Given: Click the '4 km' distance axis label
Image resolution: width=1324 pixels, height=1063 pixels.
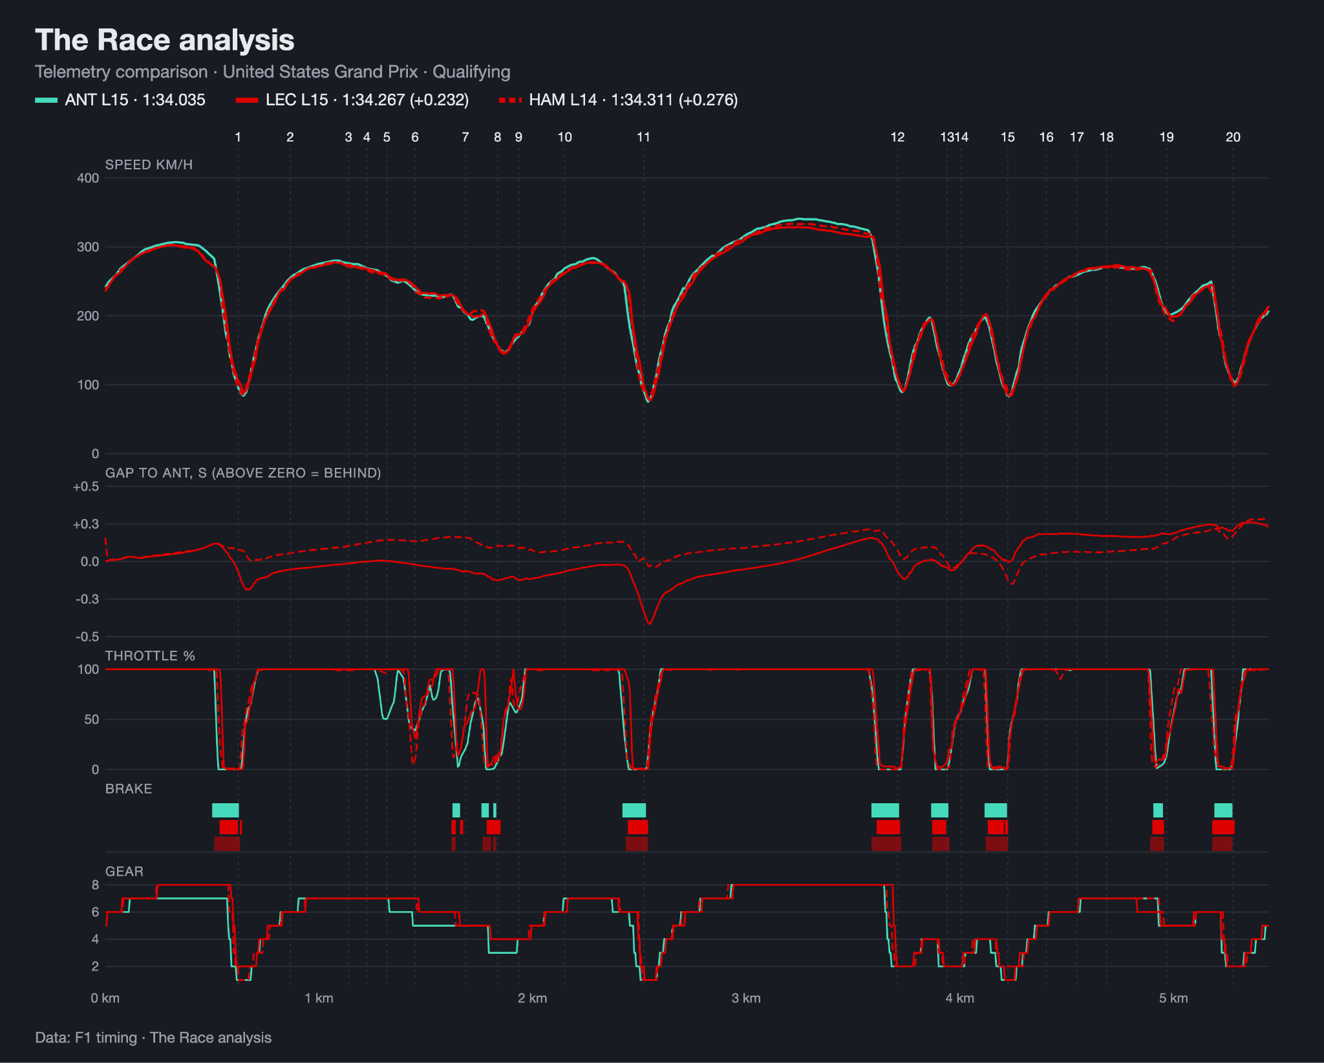Looking at the screenshot, I should tap(960, 998).
